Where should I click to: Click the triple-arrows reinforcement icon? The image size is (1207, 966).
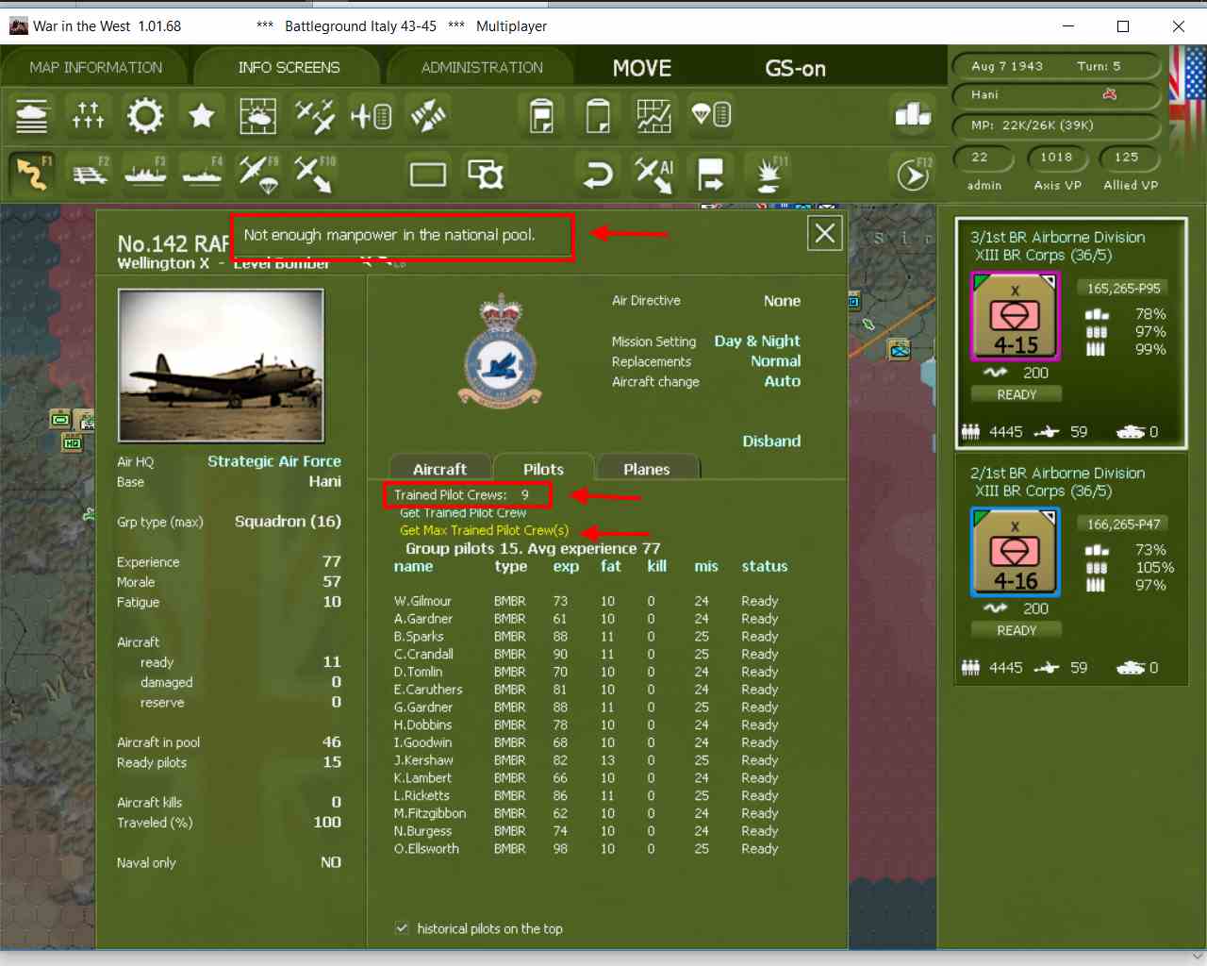pyautogui.click(x=89, y=115)
